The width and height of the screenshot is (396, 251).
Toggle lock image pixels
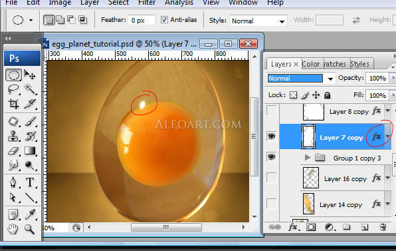coord(305,95)
